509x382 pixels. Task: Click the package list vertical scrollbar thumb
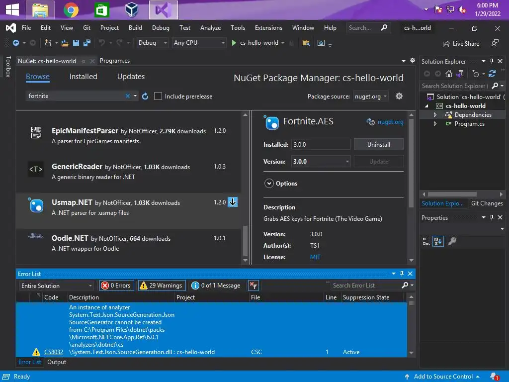(245, 241)
